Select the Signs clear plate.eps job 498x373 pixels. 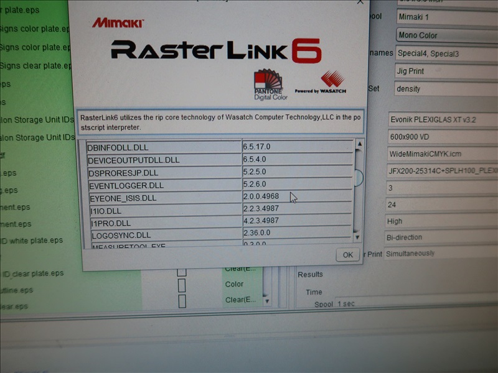[x=34, y=65]
